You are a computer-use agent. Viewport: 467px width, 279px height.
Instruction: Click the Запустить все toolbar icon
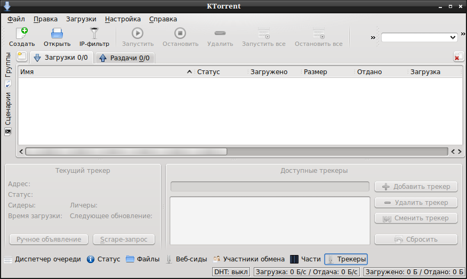[264, 33]
